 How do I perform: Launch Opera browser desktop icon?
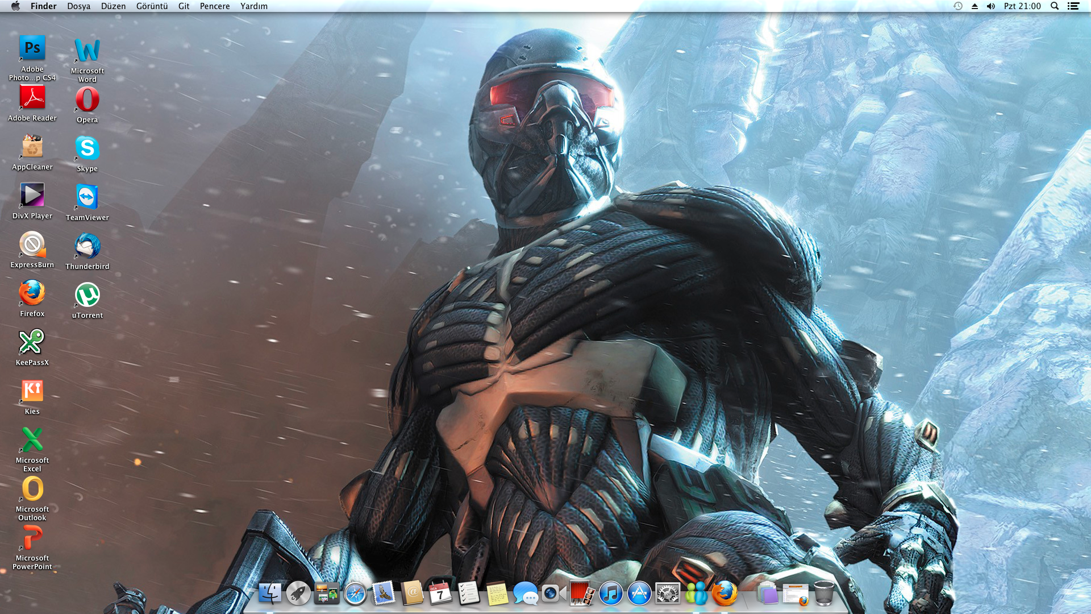[88, 99]
